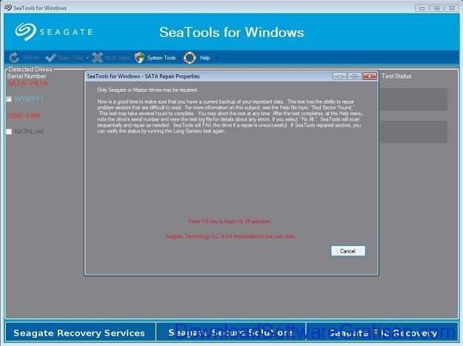Image resolution: width=463 pixels, height=346 pixels.
Task: Tick the SATA drive serial checkbox
Action: click(9, 99)
